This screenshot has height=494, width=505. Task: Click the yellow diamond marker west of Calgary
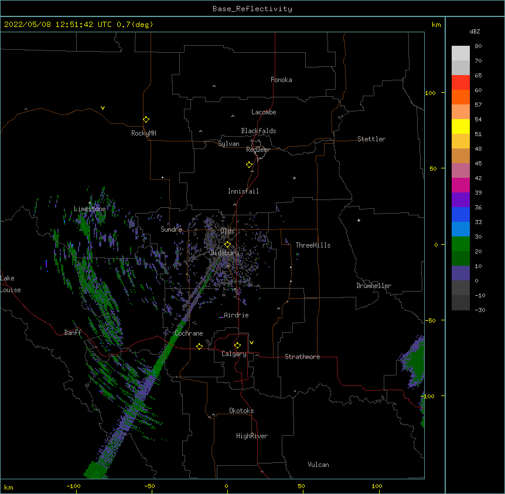[199, 346]
